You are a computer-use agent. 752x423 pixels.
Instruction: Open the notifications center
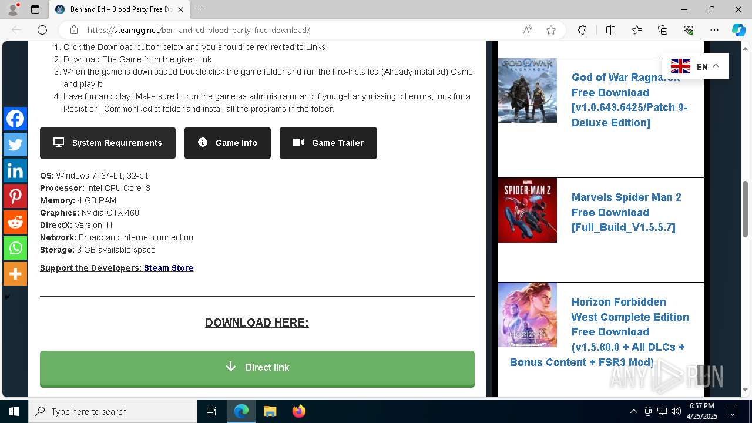pyautogui.click(x=733, y=411)
